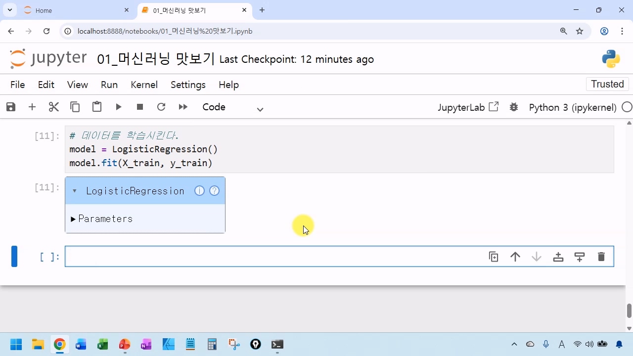Bookmark this page with the star icon
The image size is (633, 356).
(580, 31)
